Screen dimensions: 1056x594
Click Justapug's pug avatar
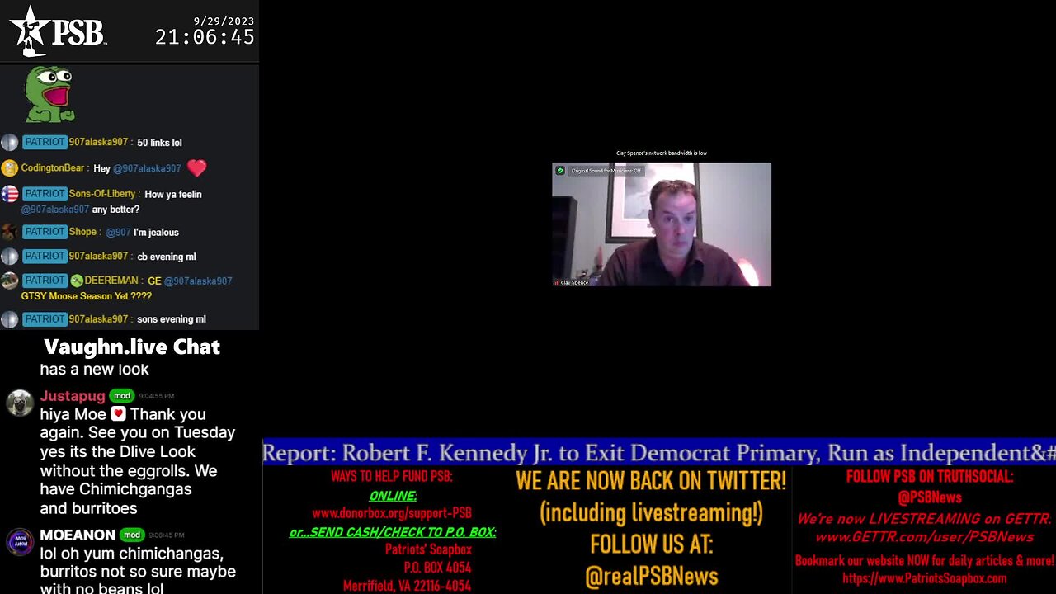pyautogui.click(x=20, y=403)
